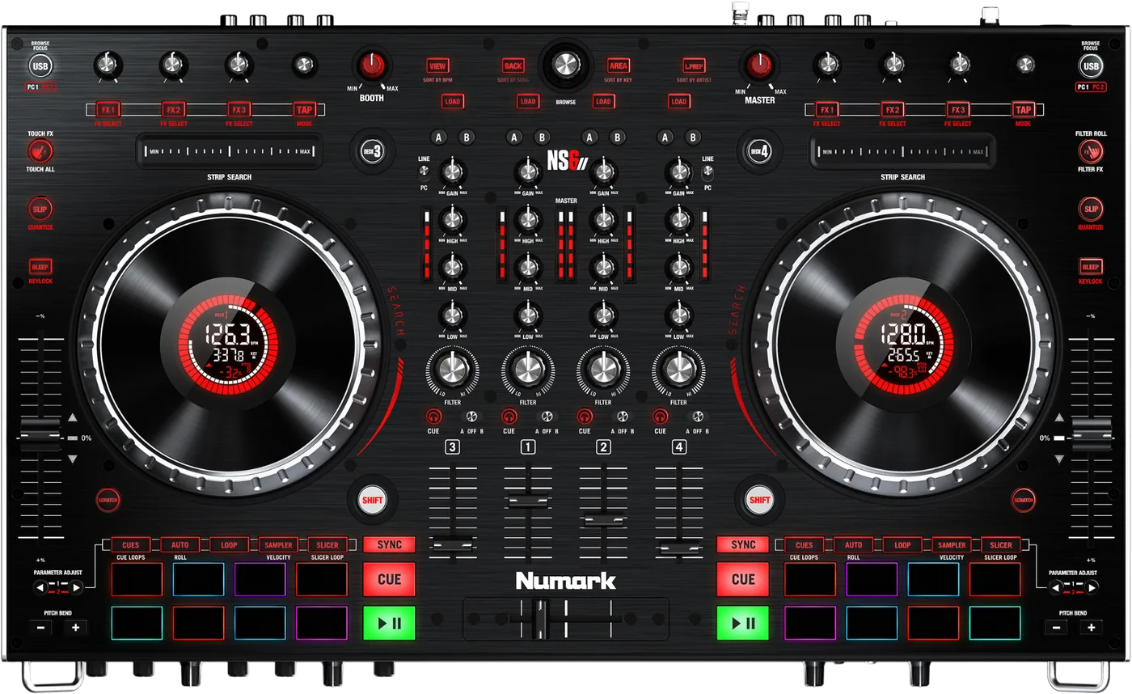Click right deck red CUE button

coord(742,580)
